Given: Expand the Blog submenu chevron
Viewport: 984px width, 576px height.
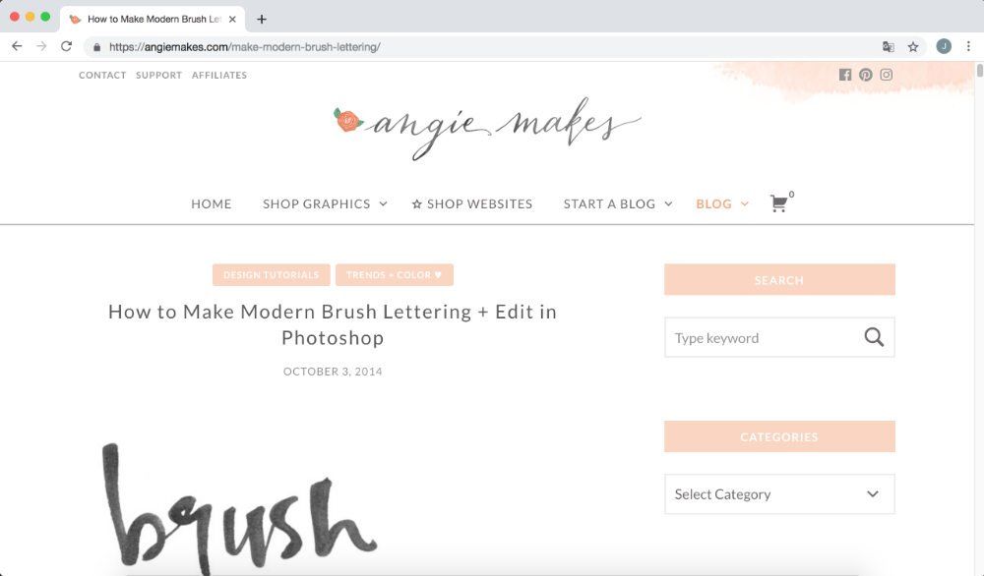Looking at the screenshot, I should click(x=744, y=203).
